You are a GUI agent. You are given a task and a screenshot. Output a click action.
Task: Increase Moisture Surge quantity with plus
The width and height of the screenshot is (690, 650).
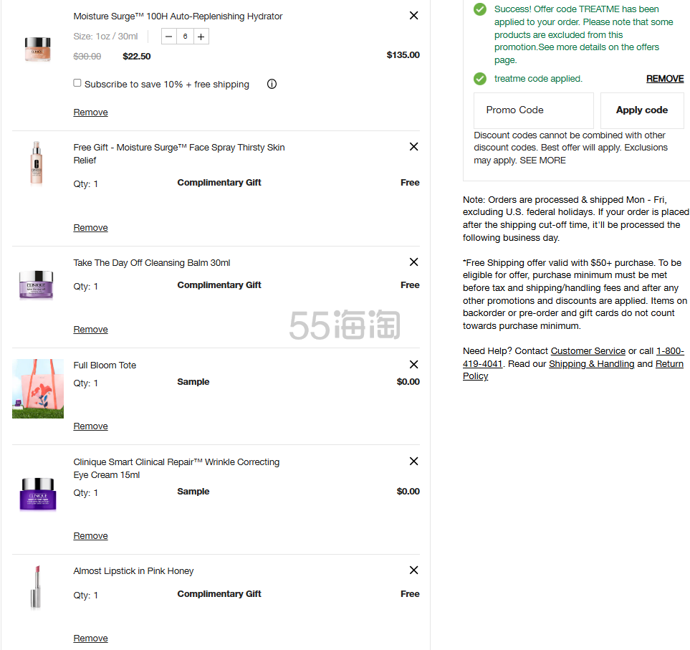(x=201, y=37)
